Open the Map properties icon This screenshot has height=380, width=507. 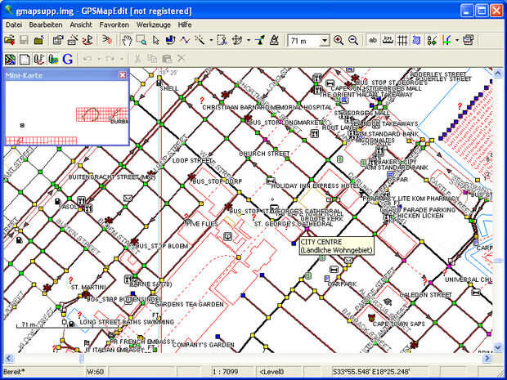[x=58, y=40]
